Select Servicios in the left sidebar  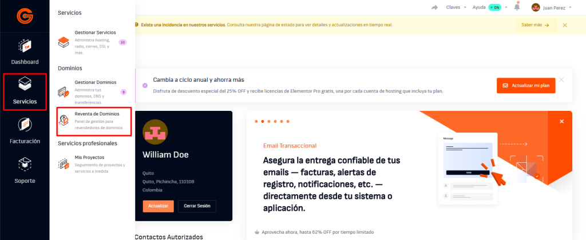(x=25, y=91)
